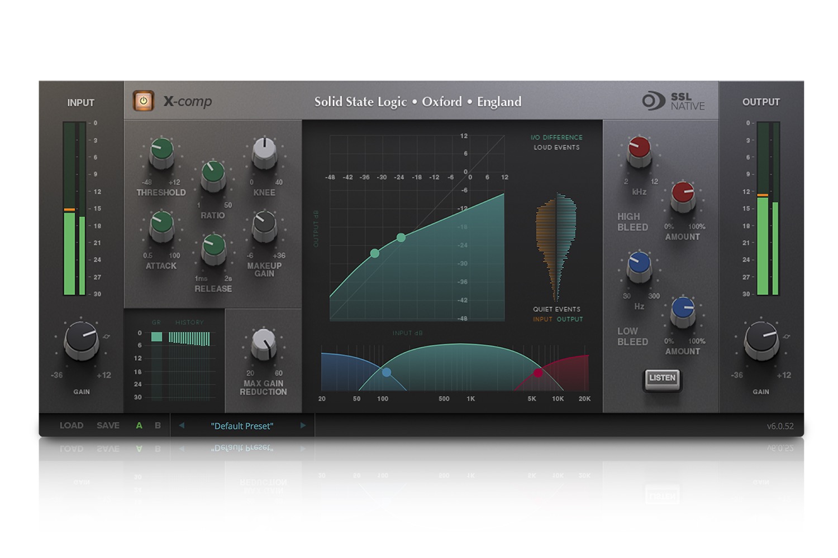Click the Output level meter
This screenshot has width=838, height=558.
(768, 209)
